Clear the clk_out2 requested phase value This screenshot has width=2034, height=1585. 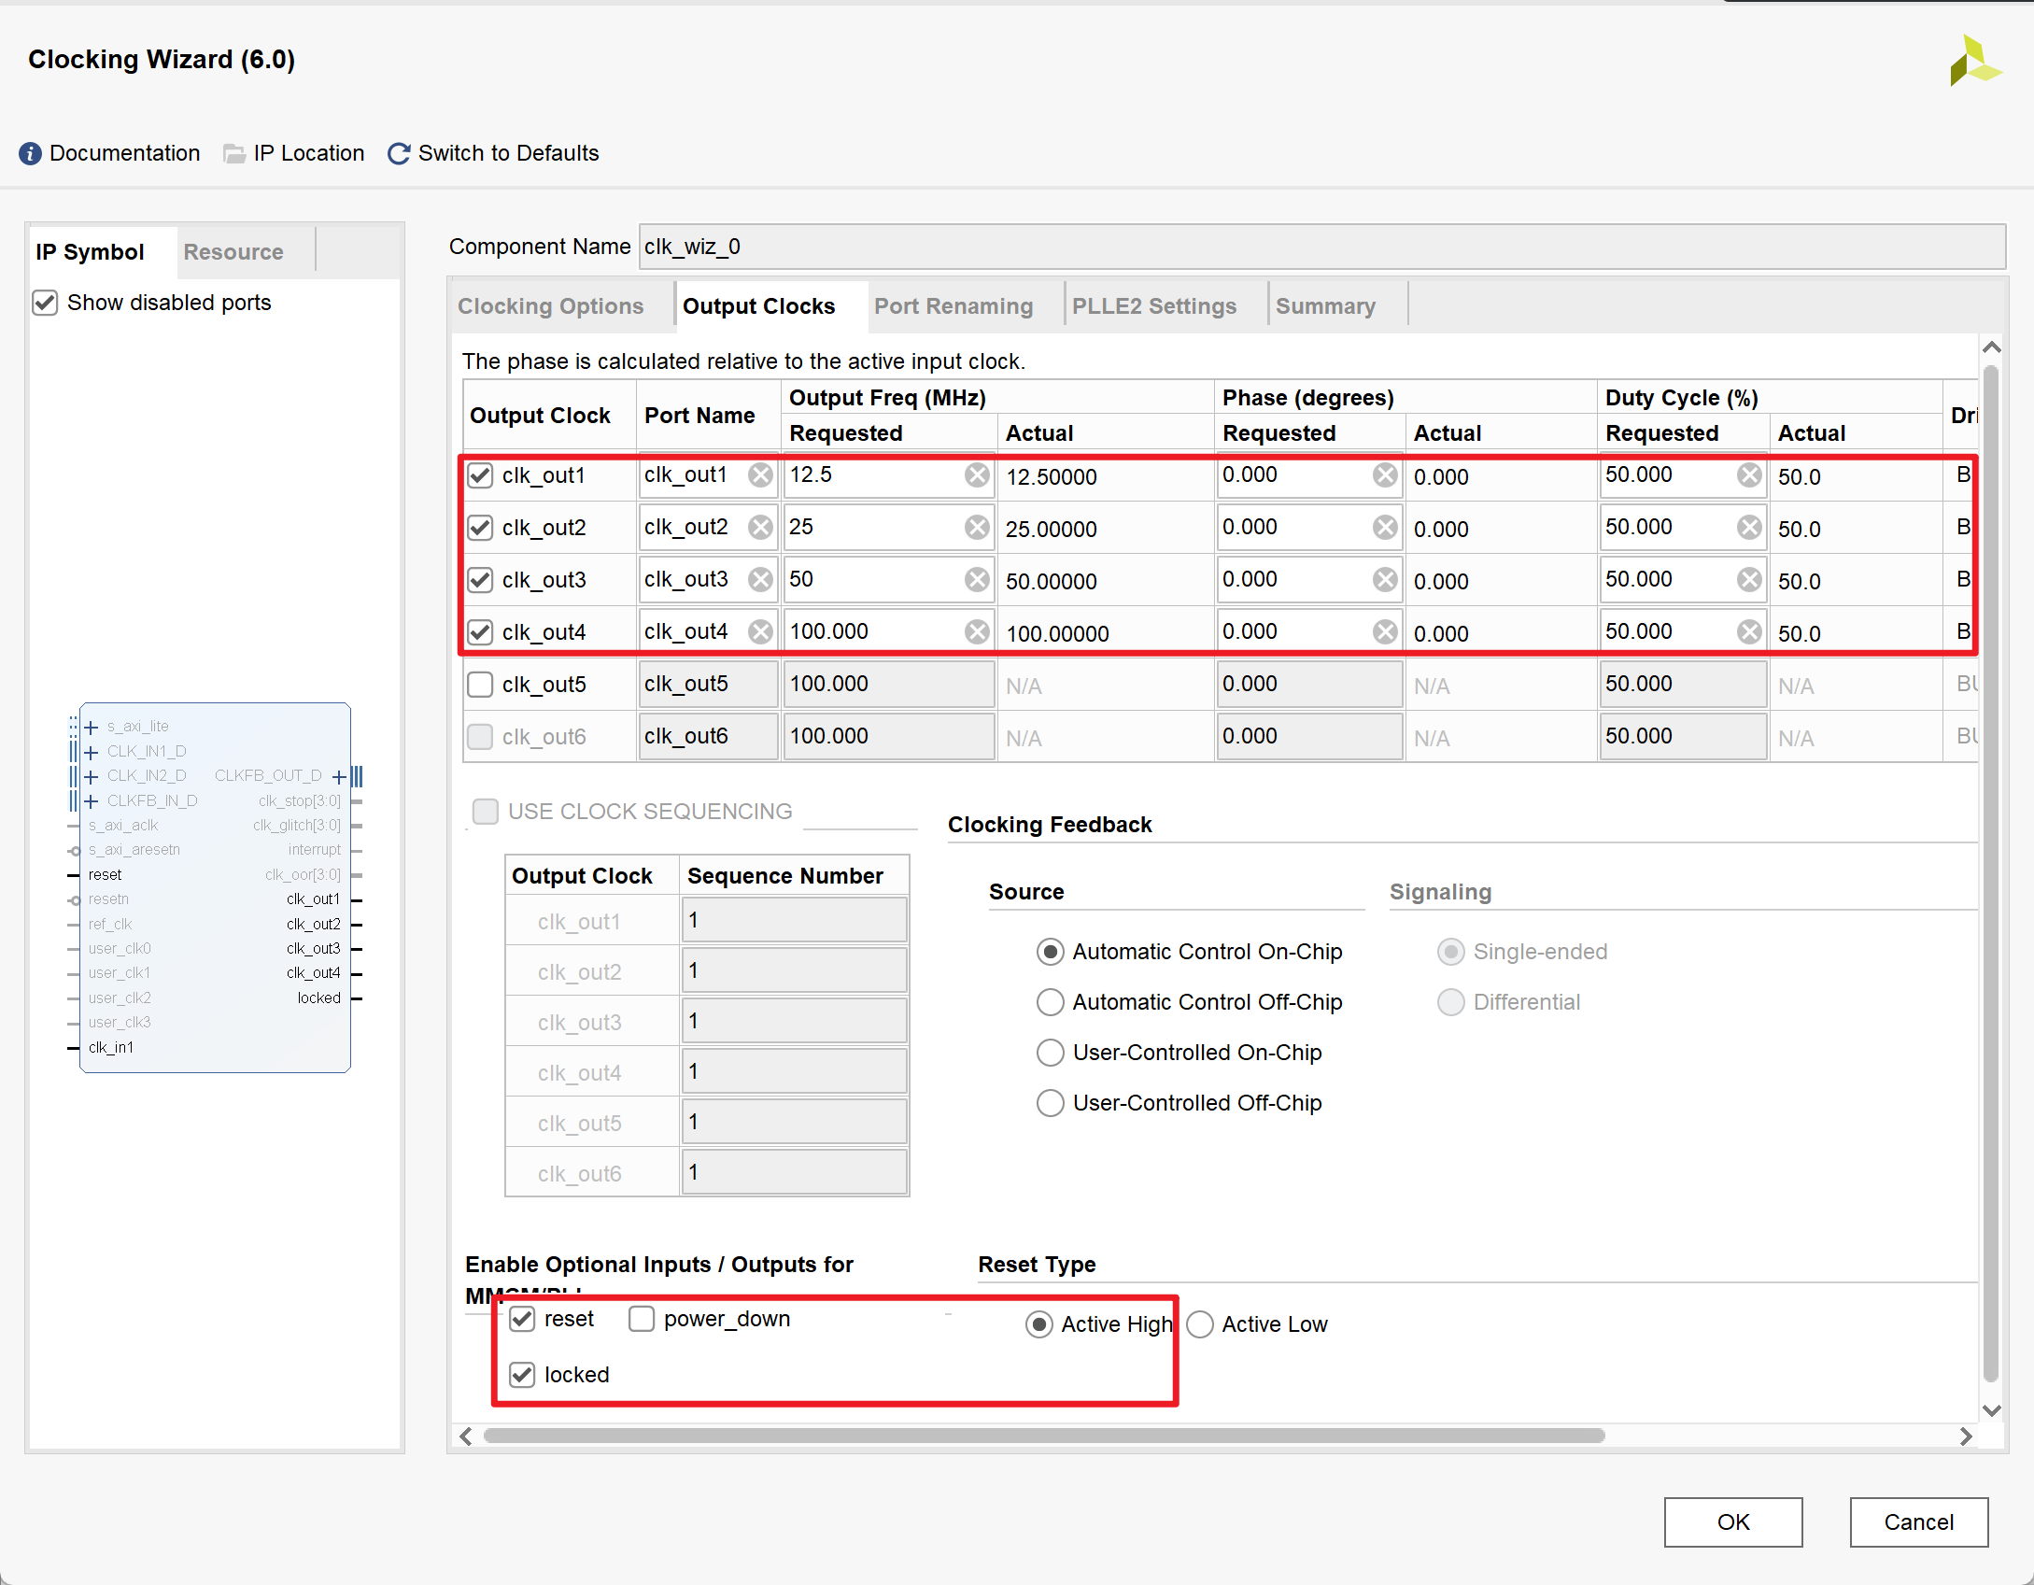coord(1386,528)
